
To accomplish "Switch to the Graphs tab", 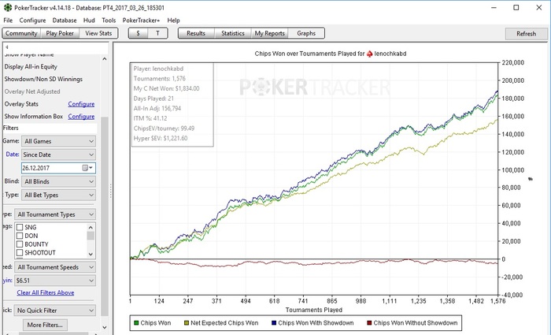I will [x=306, y=33].
